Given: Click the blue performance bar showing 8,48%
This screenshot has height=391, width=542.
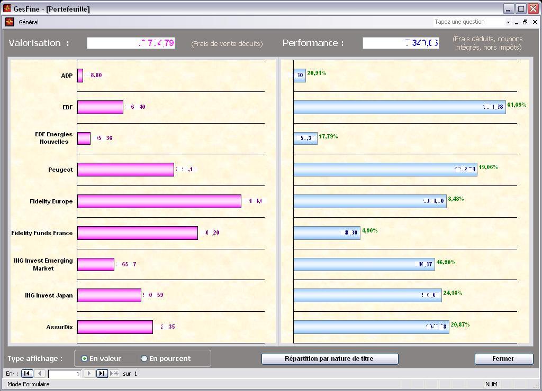Looking at the screenshot, I should click(x=370, y=201).
